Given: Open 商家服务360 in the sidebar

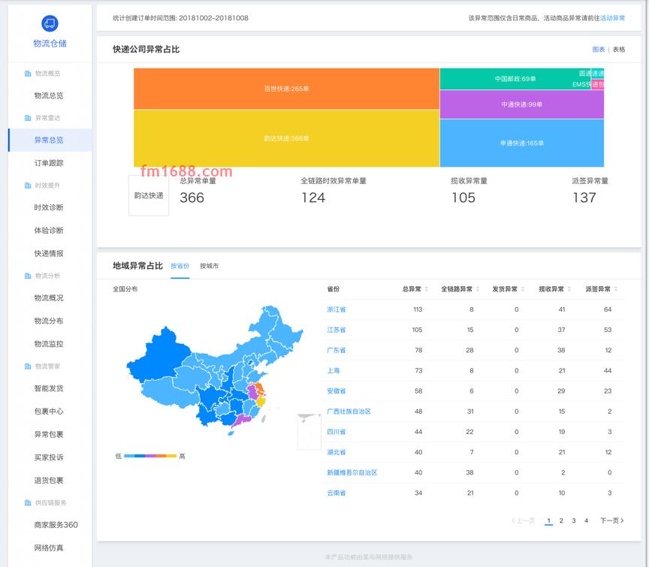Looking at the screenshot, I should pyautogui.click(x=56, y=525).
